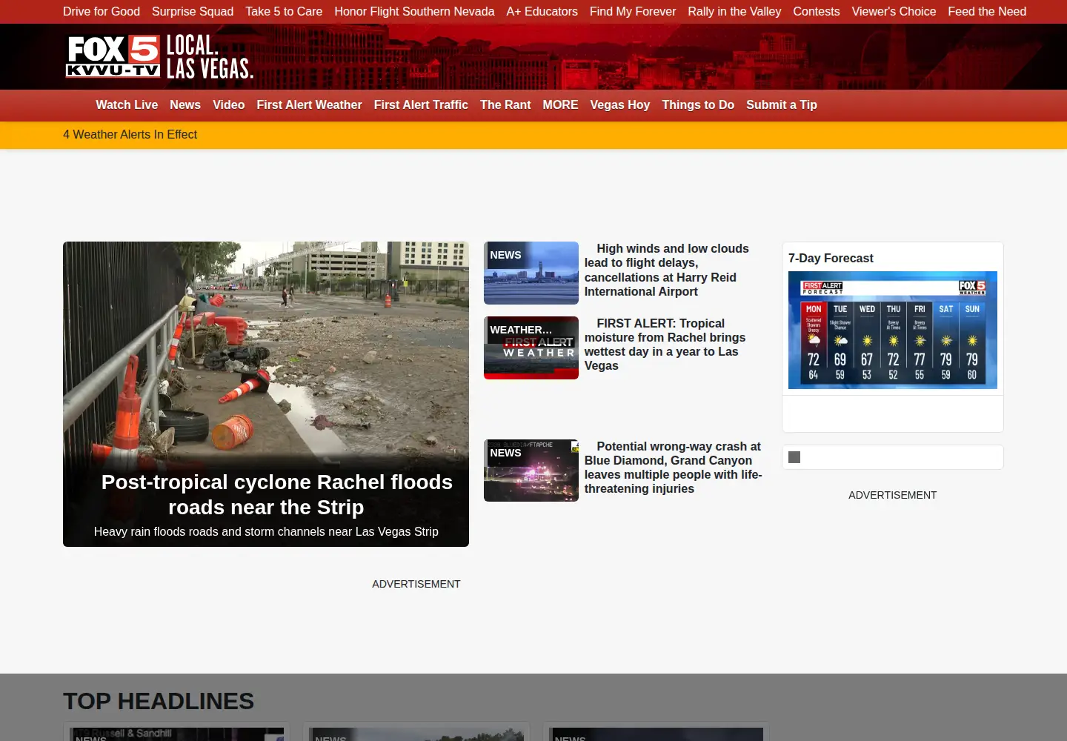Open Viewer's Choice link
This screenshot has width=1067, height=741.
tap(894, 12)
